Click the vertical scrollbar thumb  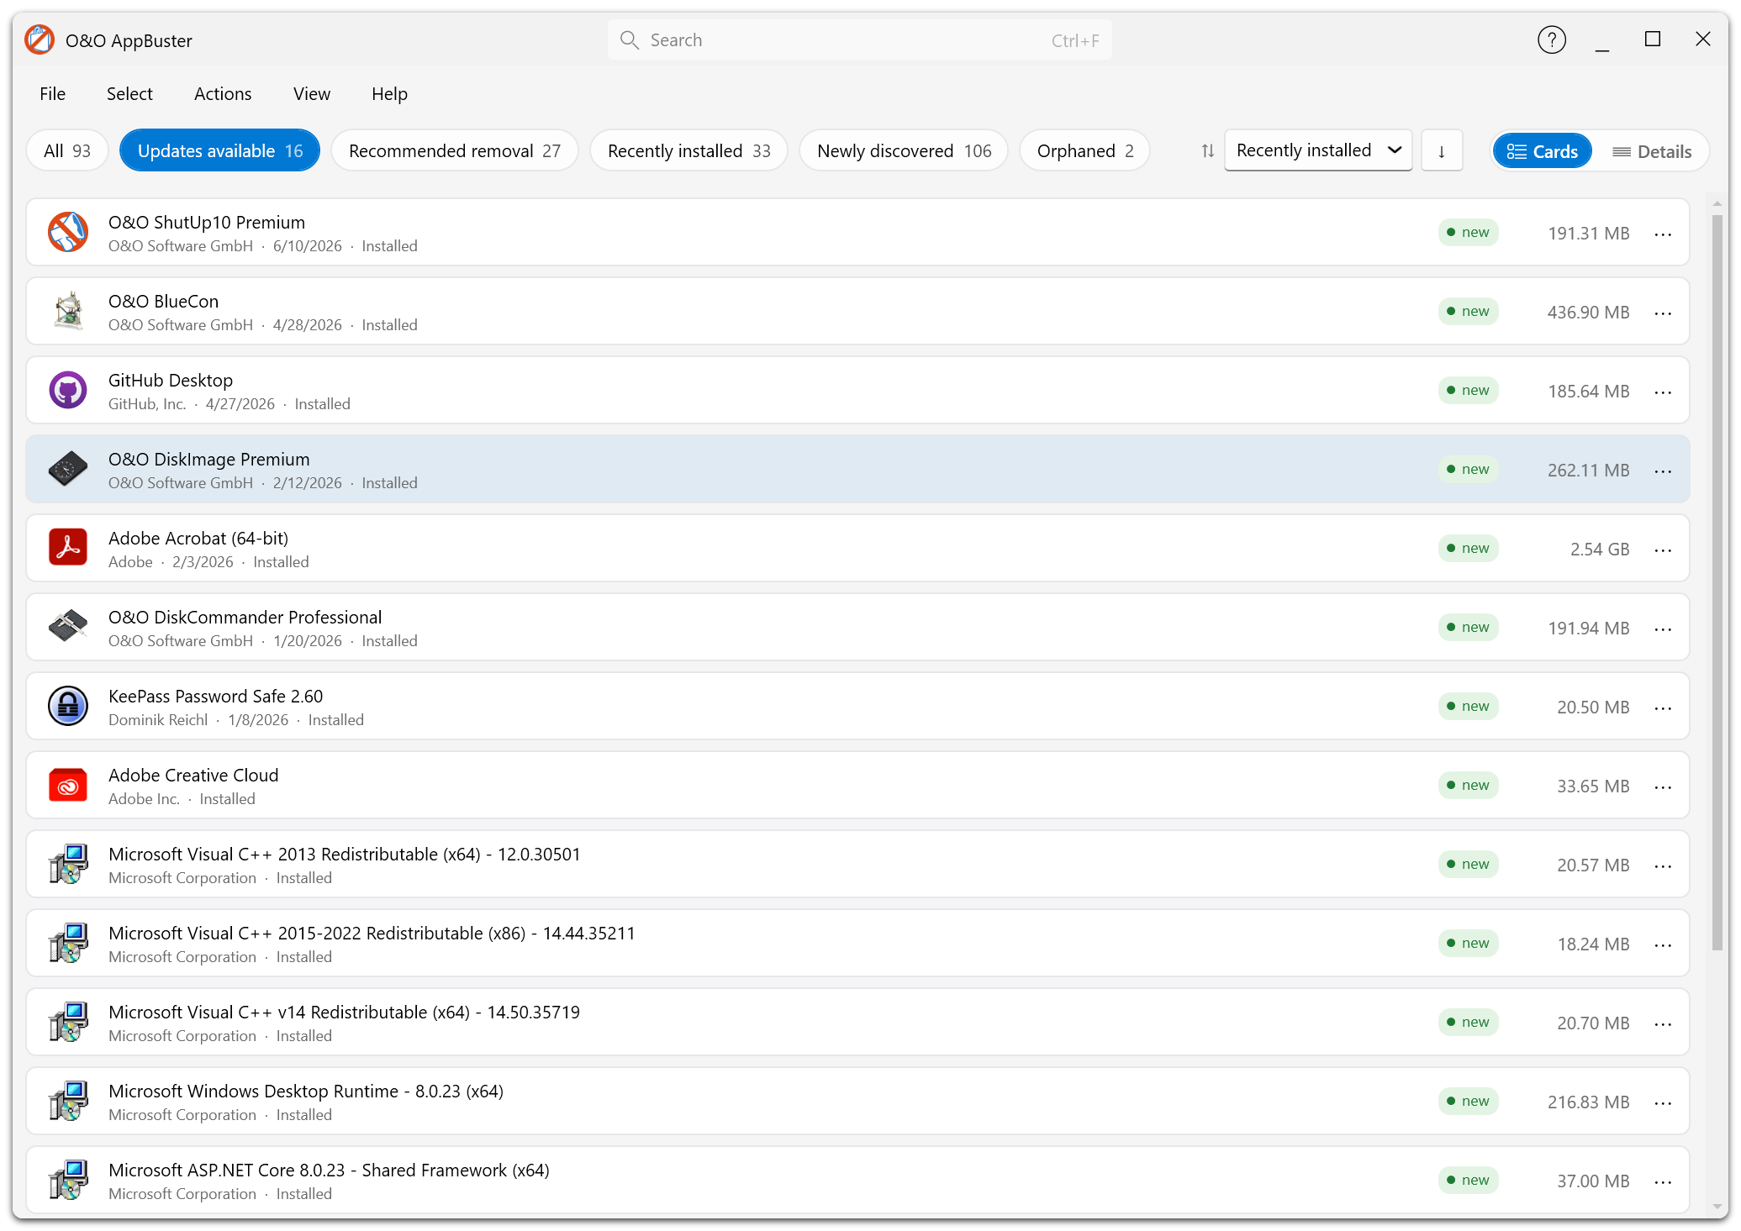click(x=1717, y=583)
